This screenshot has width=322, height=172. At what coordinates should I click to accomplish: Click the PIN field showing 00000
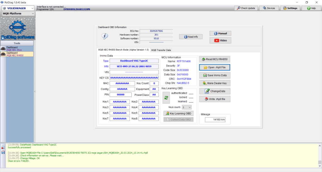click(120, 95)
